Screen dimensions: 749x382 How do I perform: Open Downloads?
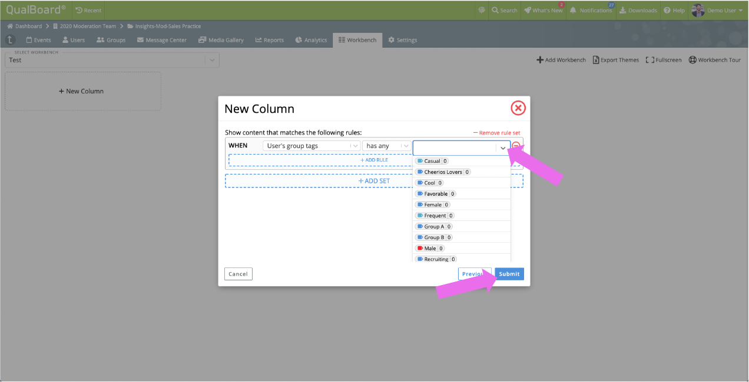tap(638, 10)
